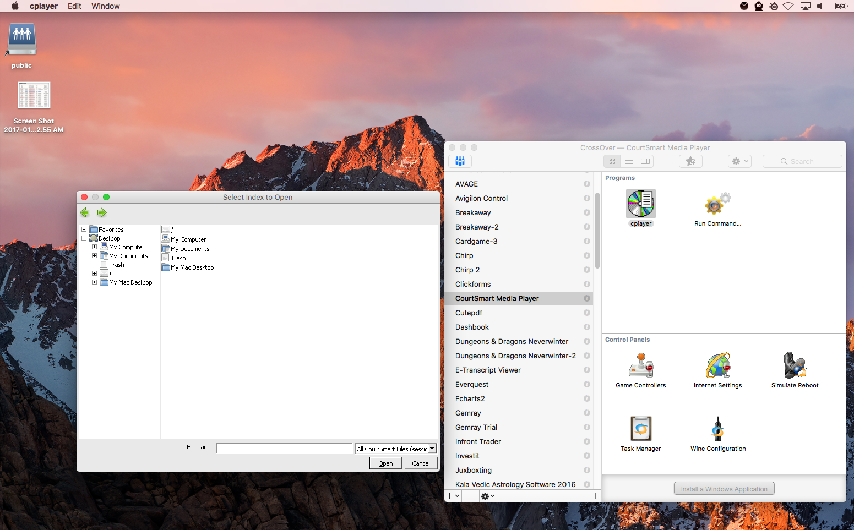The width and height of the screenshot is (854, 530).
Task: Select Fcharts2 bottle
Action: 518,398
